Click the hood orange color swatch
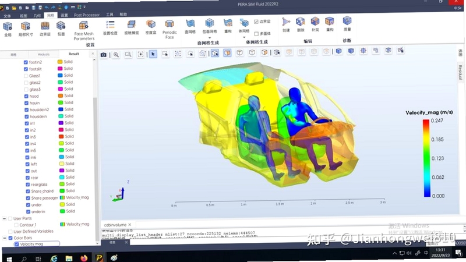Image resolution: width=466 pixels, height=262 pixels. click(61, 95)
